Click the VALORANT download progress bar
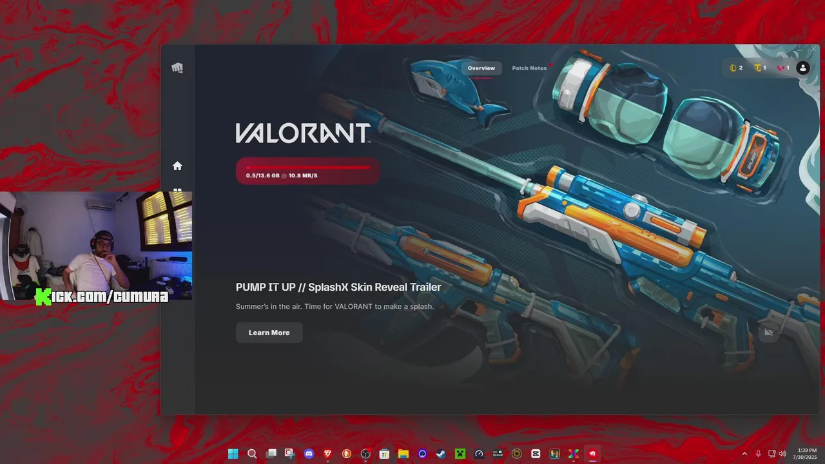The width and height of the screenshot is (825, 464). click(x=308, y=167)
